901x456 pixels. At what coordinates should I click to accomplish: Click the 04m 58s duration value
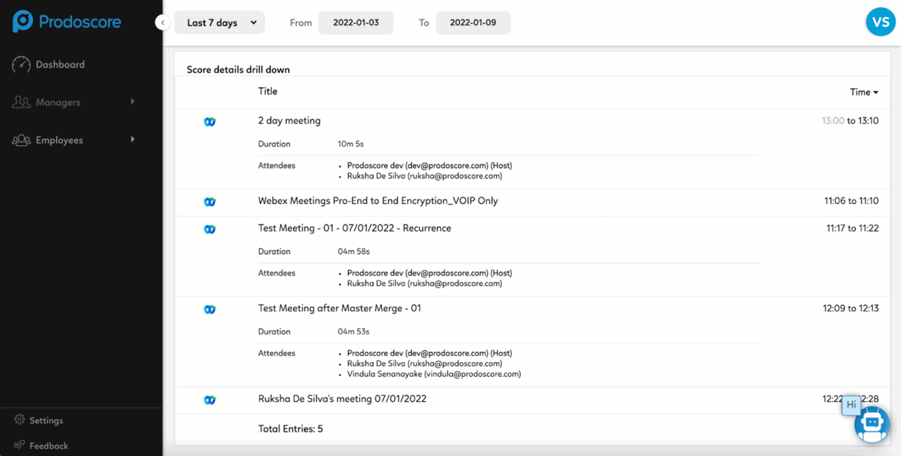[x=354, y=251]
